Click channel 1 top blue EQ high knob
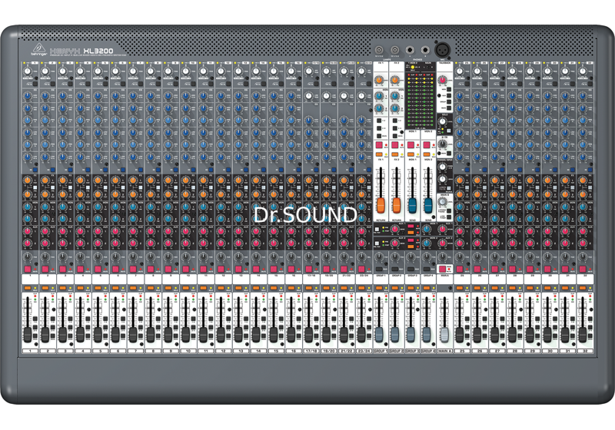The height and width of the screenshot is (430, 615). pos(28,96)
